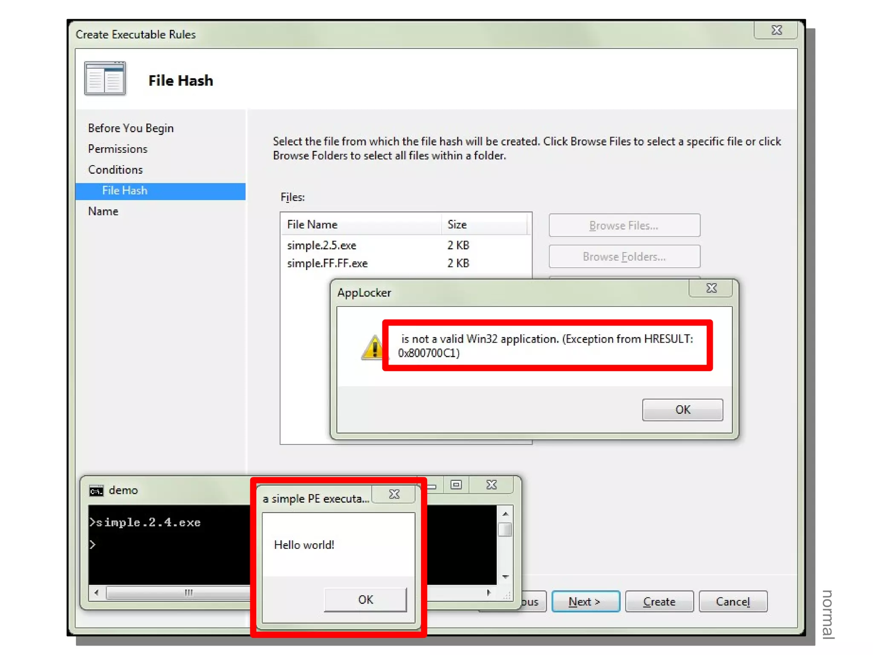Click the Create button
This screenshot has width=873, height=655.
pyautogui.click(x=659, y=601)
